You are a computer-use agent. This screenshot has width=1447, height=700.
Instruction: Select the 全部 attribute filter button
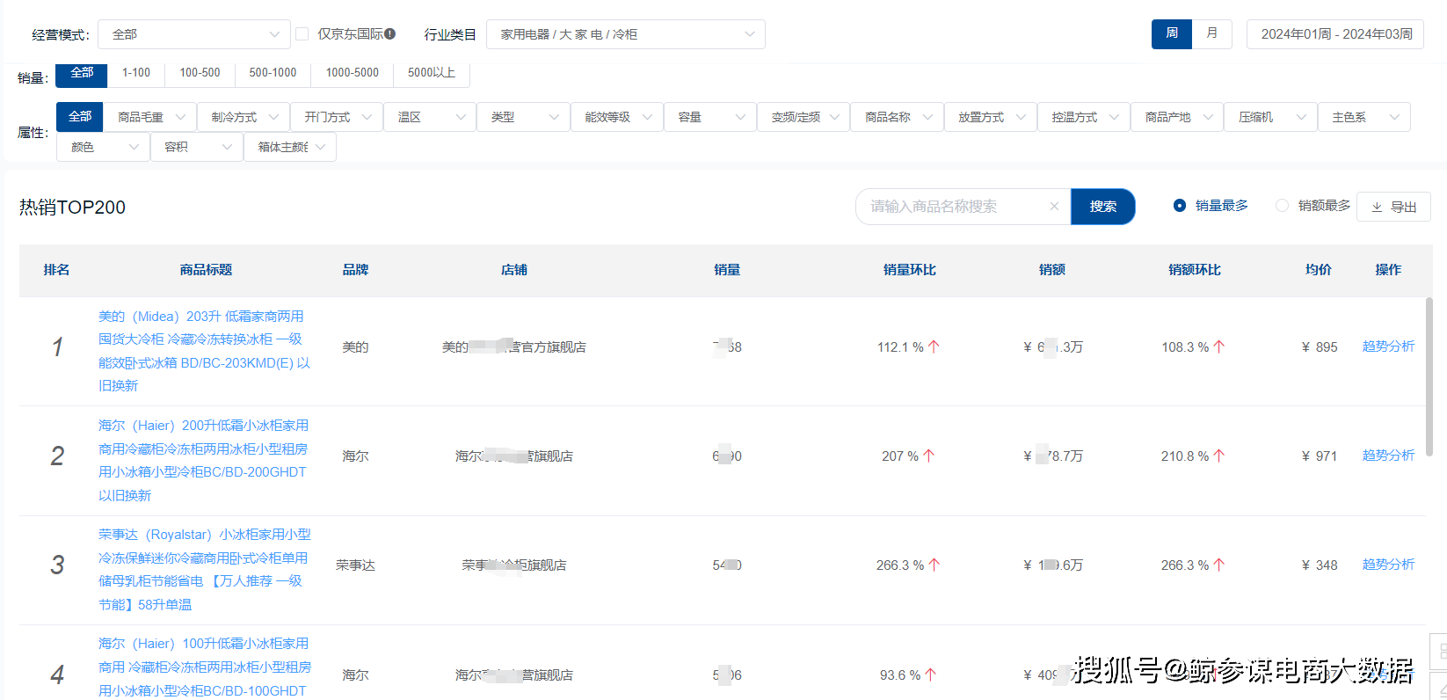point(80,117)
